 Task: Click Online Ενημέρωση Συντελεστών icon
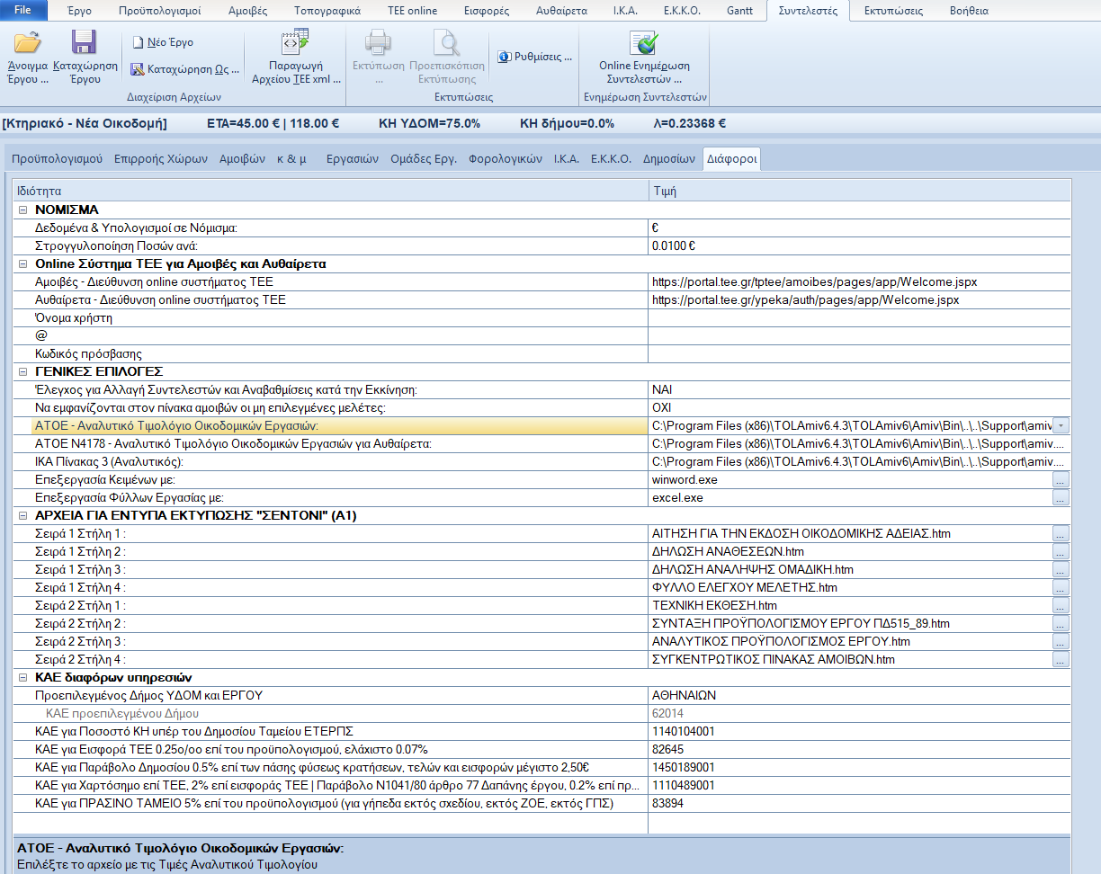pyautogui.click(x=644, y=43)
